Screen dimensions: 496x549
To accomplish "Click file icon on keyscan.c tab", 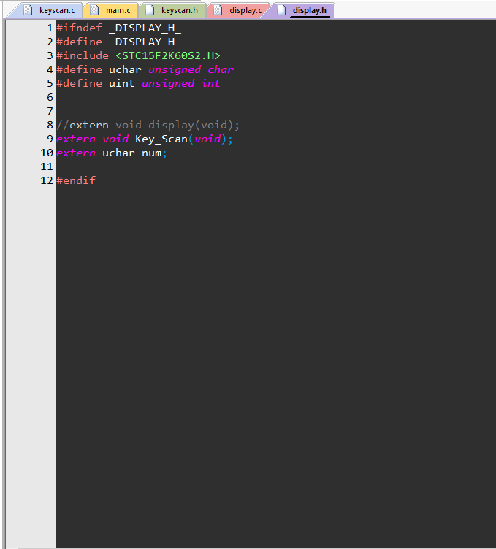I will click(x=28, y=10).
